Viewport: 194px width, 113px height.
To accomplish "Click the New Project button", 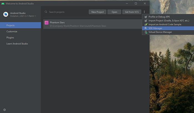I will 98,12.
